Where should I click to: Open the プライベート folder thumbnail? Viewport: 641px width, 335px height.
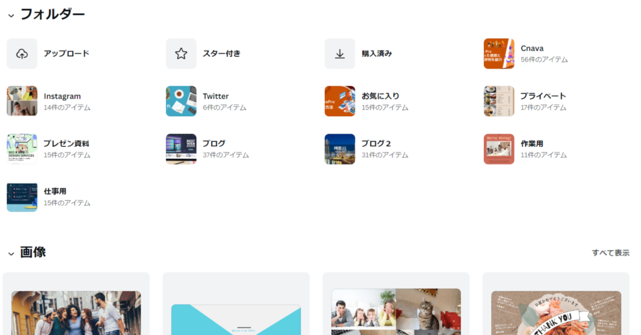(499, 101)
